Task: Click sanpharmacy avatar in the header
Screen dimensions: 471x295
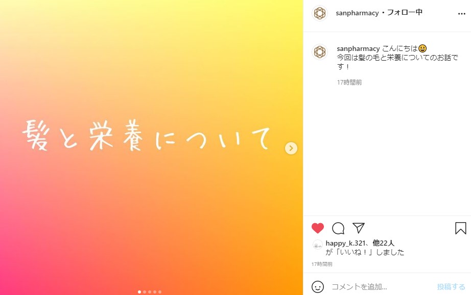Action: (320, 13)
